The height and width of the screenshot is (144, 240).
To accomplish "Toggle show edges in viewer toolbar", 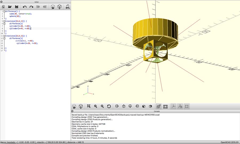I will 187,106.
